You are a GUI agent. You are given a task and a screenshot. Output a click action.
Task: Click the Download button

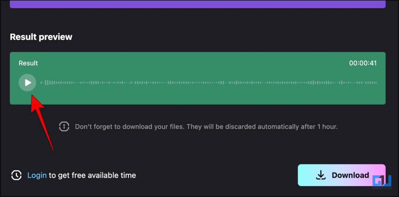(x=342, y=175)
